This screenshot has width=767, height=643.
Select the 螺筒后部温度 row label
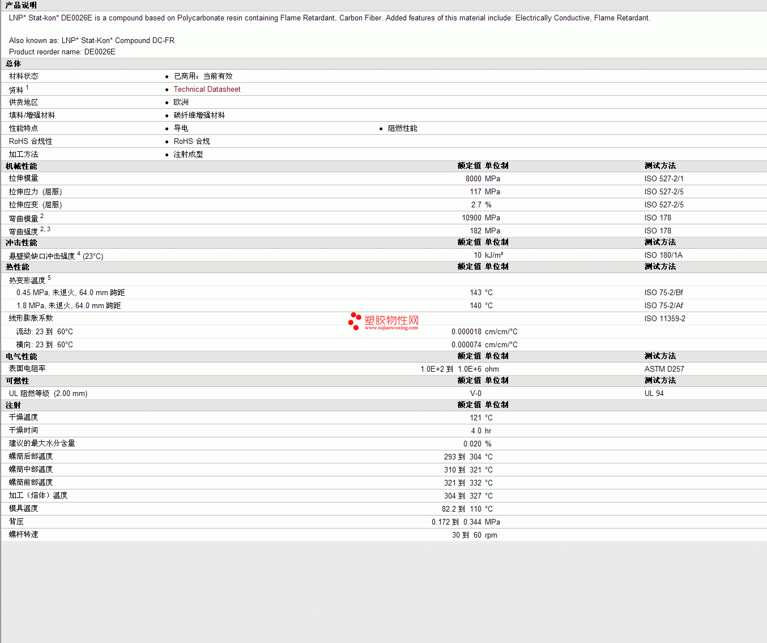point(31,457)
